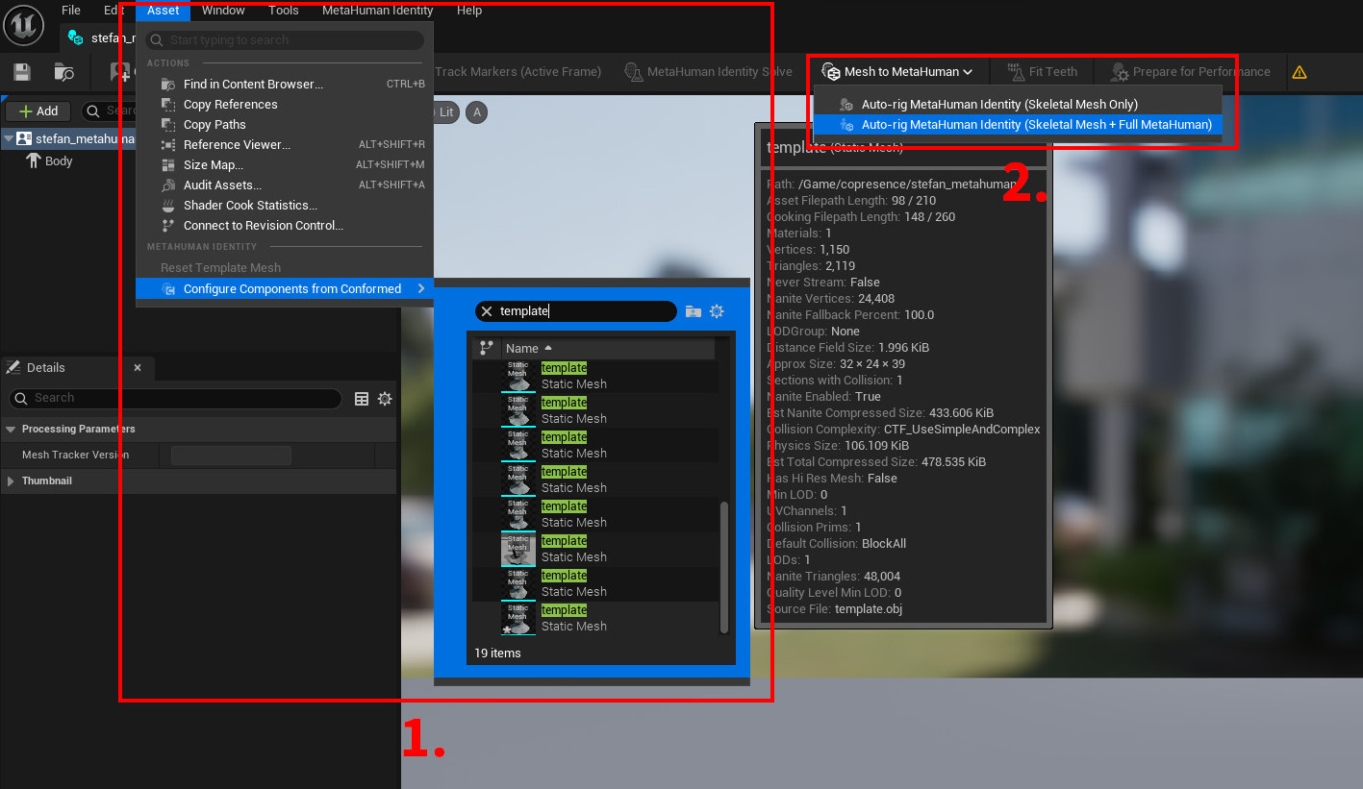Viewport: 1363px width, 789px height.
Task: Browse to asset in Content Browser icon
Action: click(64, 72)
